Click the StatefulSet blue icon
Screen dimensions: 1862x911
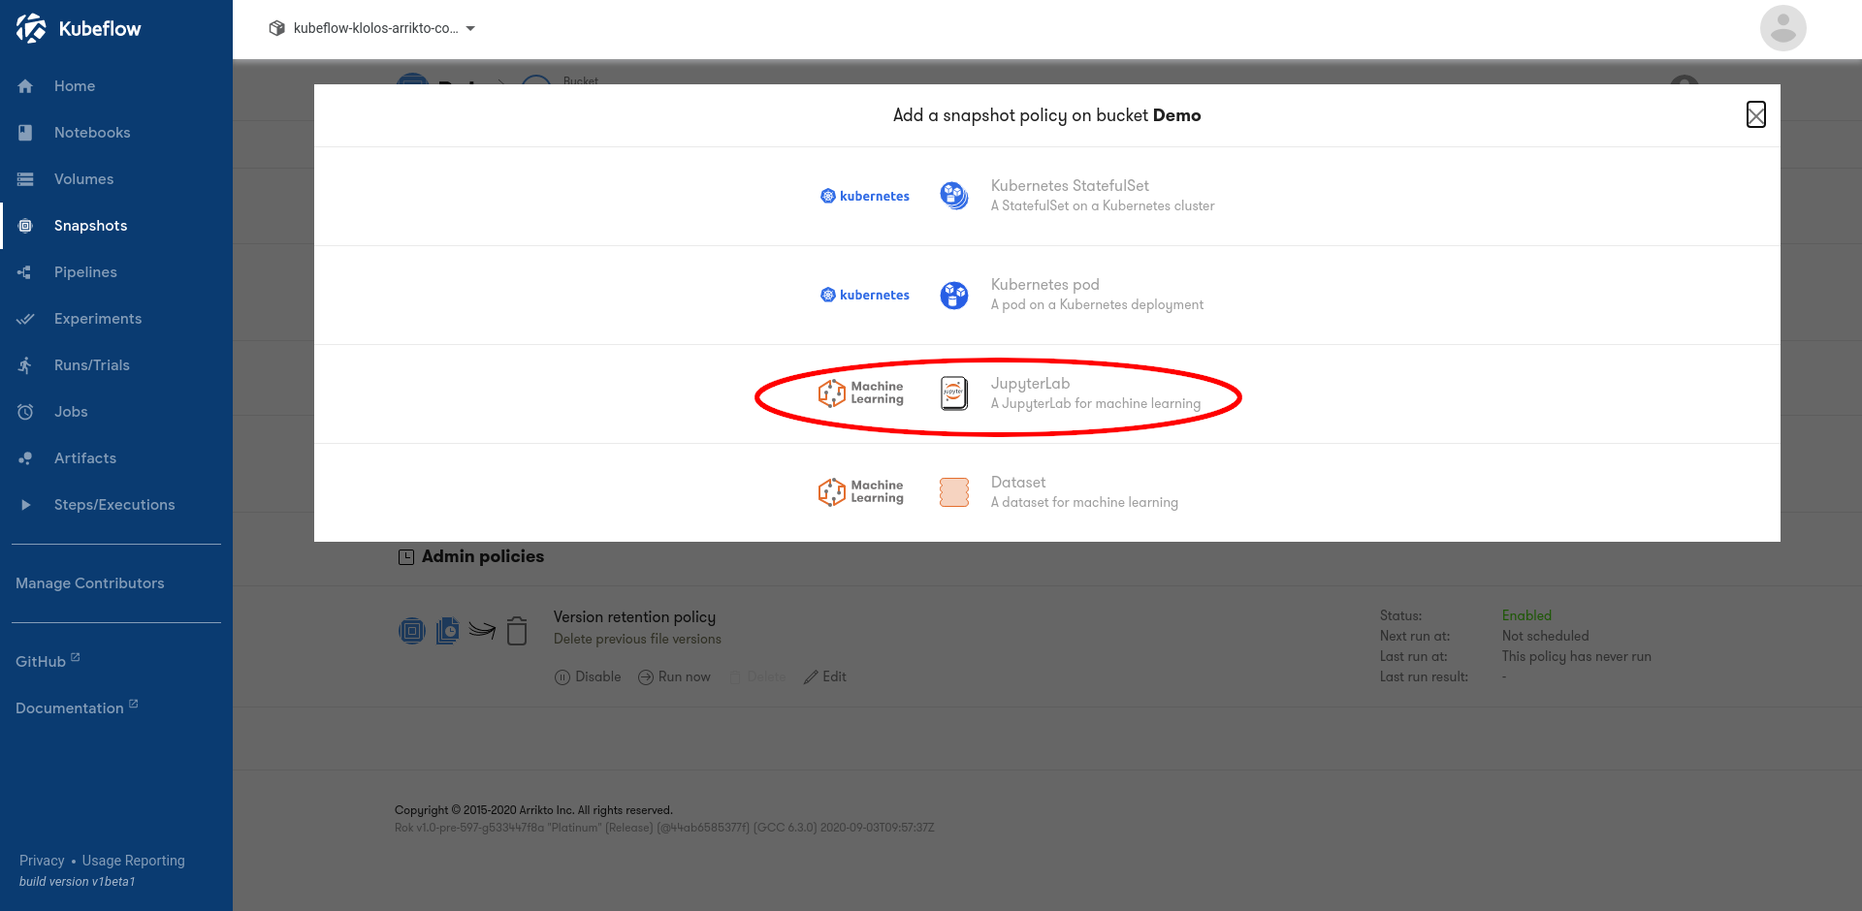(954, 196)
